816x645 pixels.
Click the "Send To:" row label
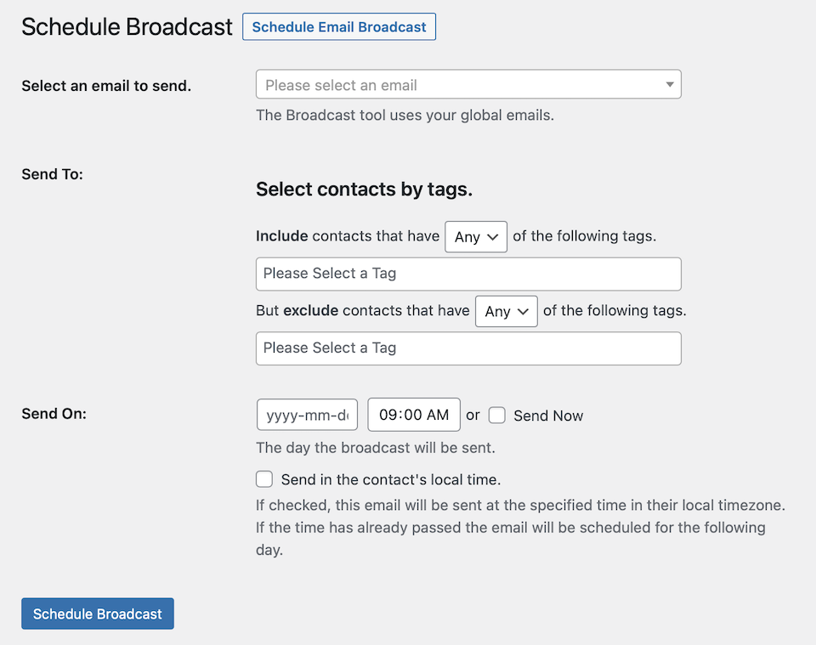tap(52, 174)
